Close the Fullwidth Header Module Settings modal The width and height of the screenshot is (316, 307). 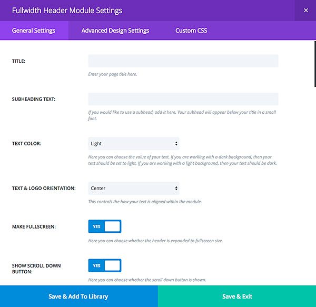(x=305, y=11)
